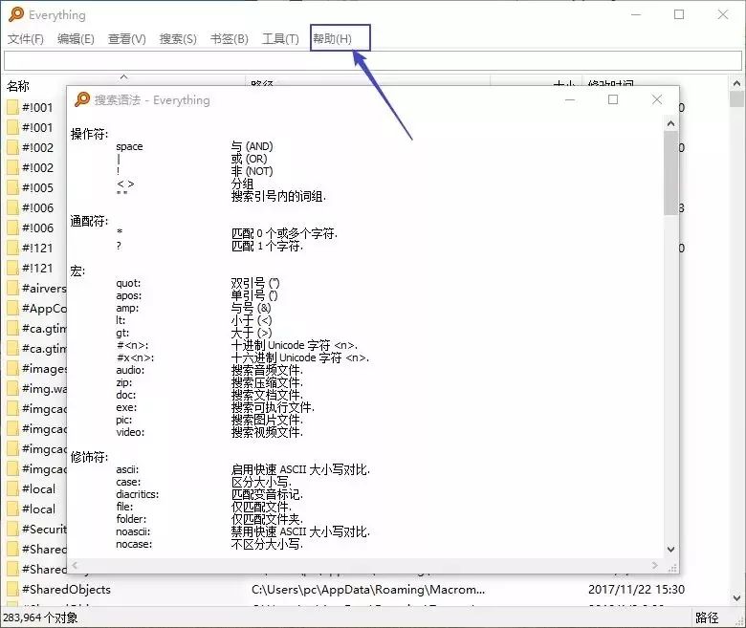Click the amp: macro entry
This screenshot has height=628, width=746.
[x=127, y=308]
